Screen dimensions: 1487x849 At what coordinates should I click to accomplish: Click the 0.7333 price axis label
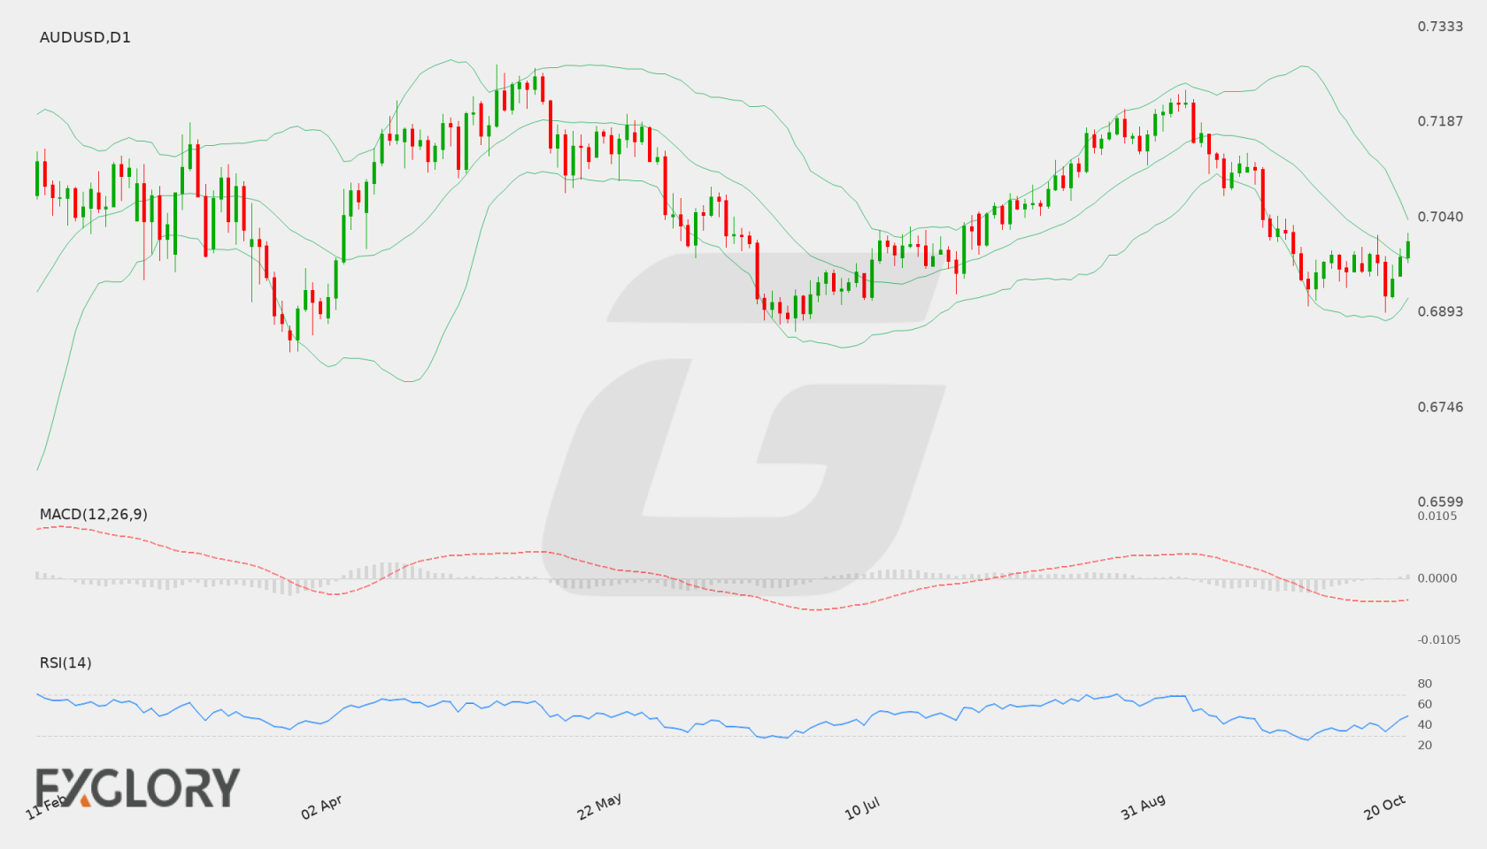point(1440,27)
